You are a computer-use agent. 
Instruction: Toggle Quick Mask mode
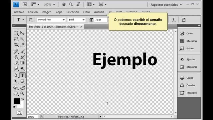pos(19,113)
